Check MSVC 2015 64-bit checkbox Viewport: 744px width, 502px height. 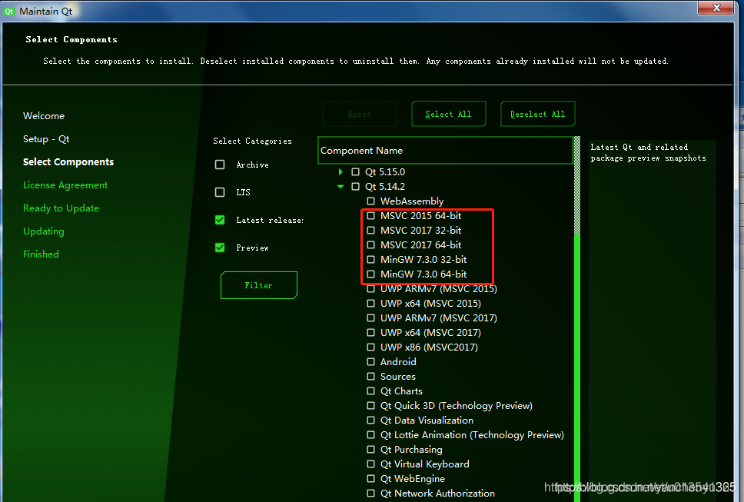coord(370,216)
